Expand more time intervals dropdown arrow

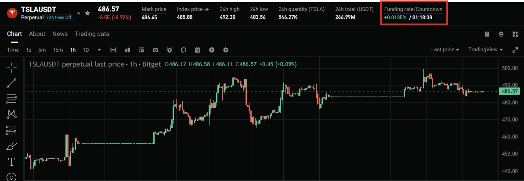pyautogui.click(x=99, y=50)
